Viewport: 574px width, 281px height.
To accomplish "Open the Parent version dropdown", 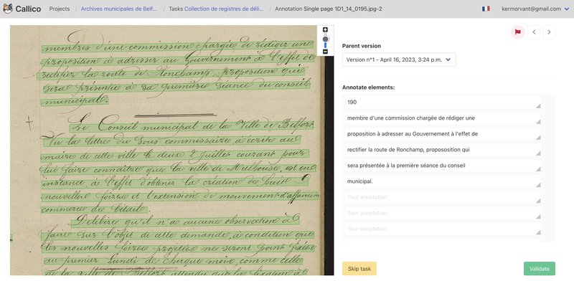I will click(x=399, y=59).
